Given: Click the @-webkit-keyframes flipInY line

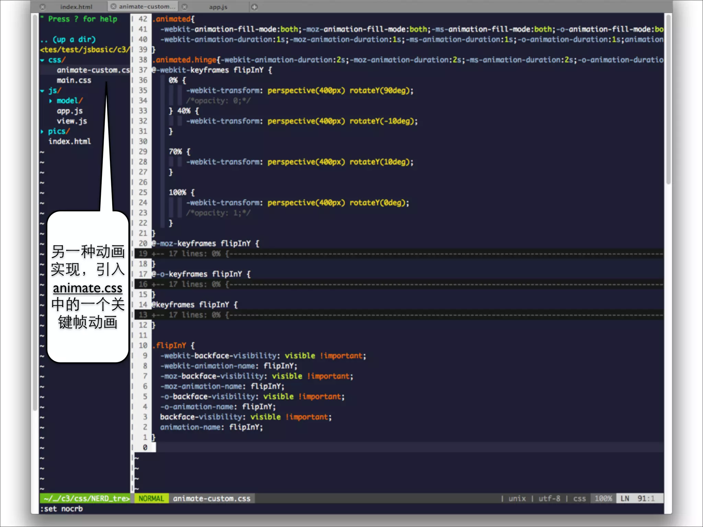Looking at the screenshot, I should tap(212, 70).
